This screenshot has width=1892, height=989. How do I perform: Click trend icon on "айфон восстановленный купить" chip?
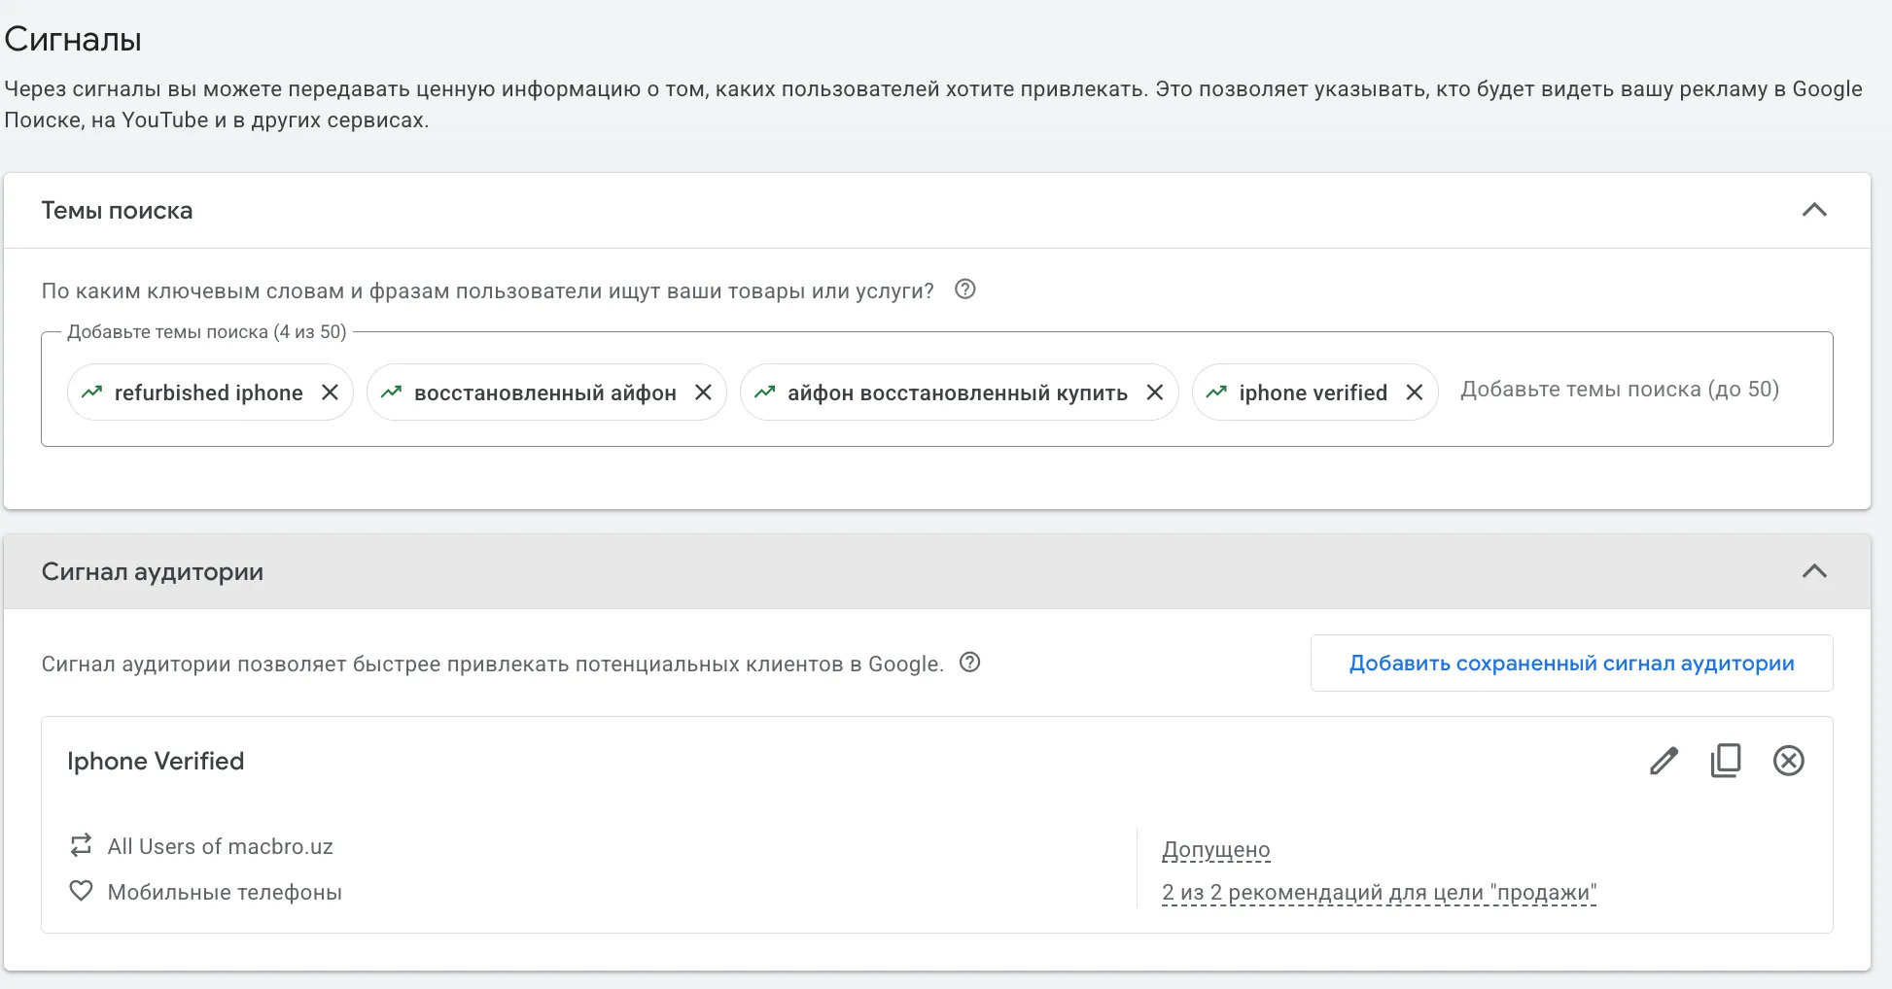click(x=764, y=392)
